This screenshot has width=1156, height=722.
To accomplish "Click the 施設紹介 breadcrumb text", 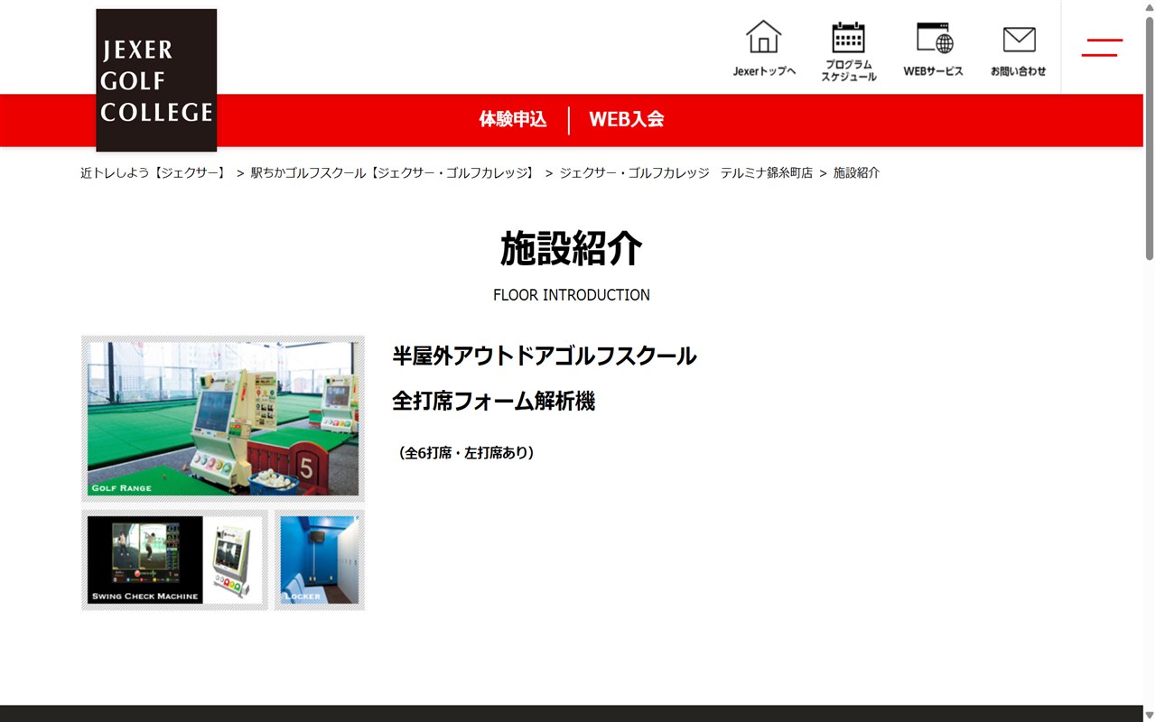I will click(x=856, y=172).
